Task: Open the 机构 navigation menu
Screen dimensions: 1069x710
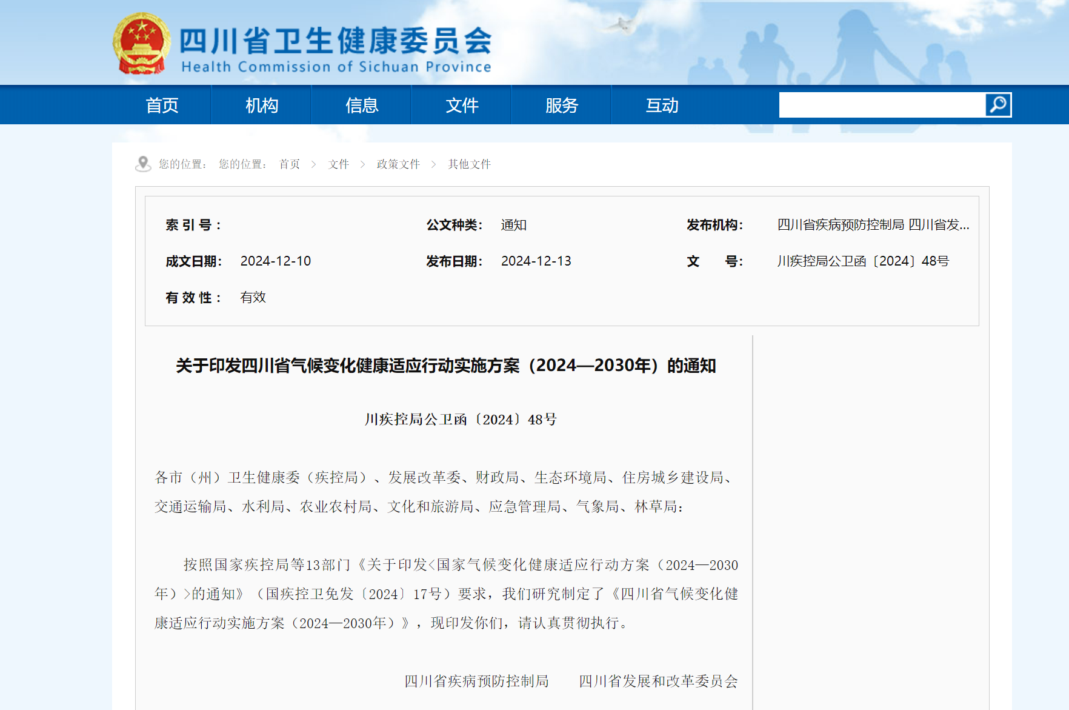Action: [x=262, y=105]
